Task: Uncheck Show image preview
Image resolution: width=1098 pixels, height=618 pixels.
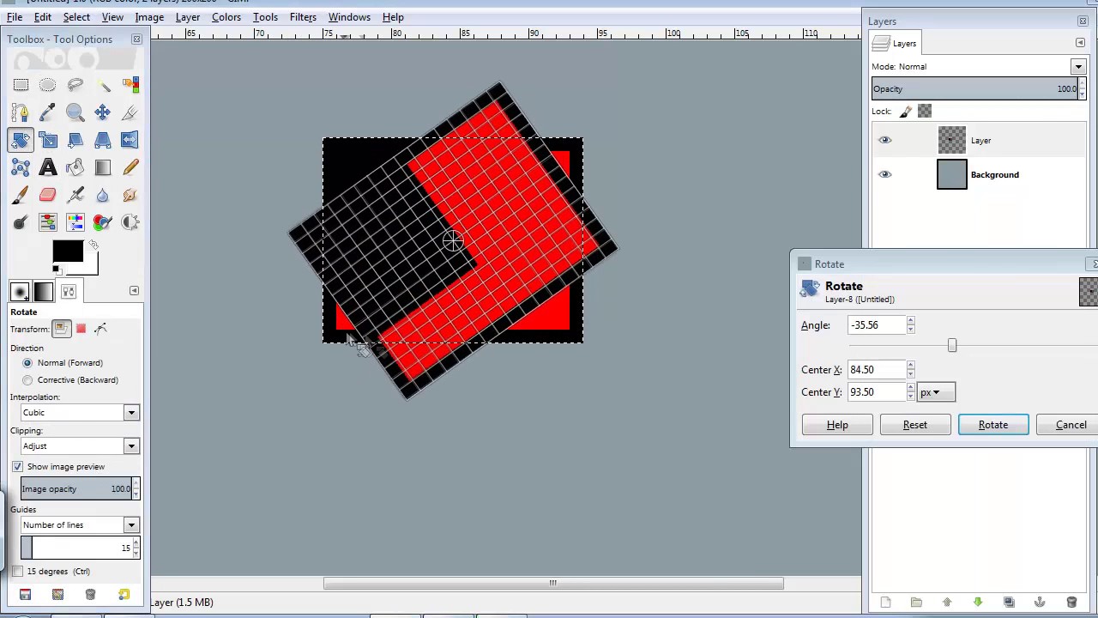Action: (x=17, y=467)
